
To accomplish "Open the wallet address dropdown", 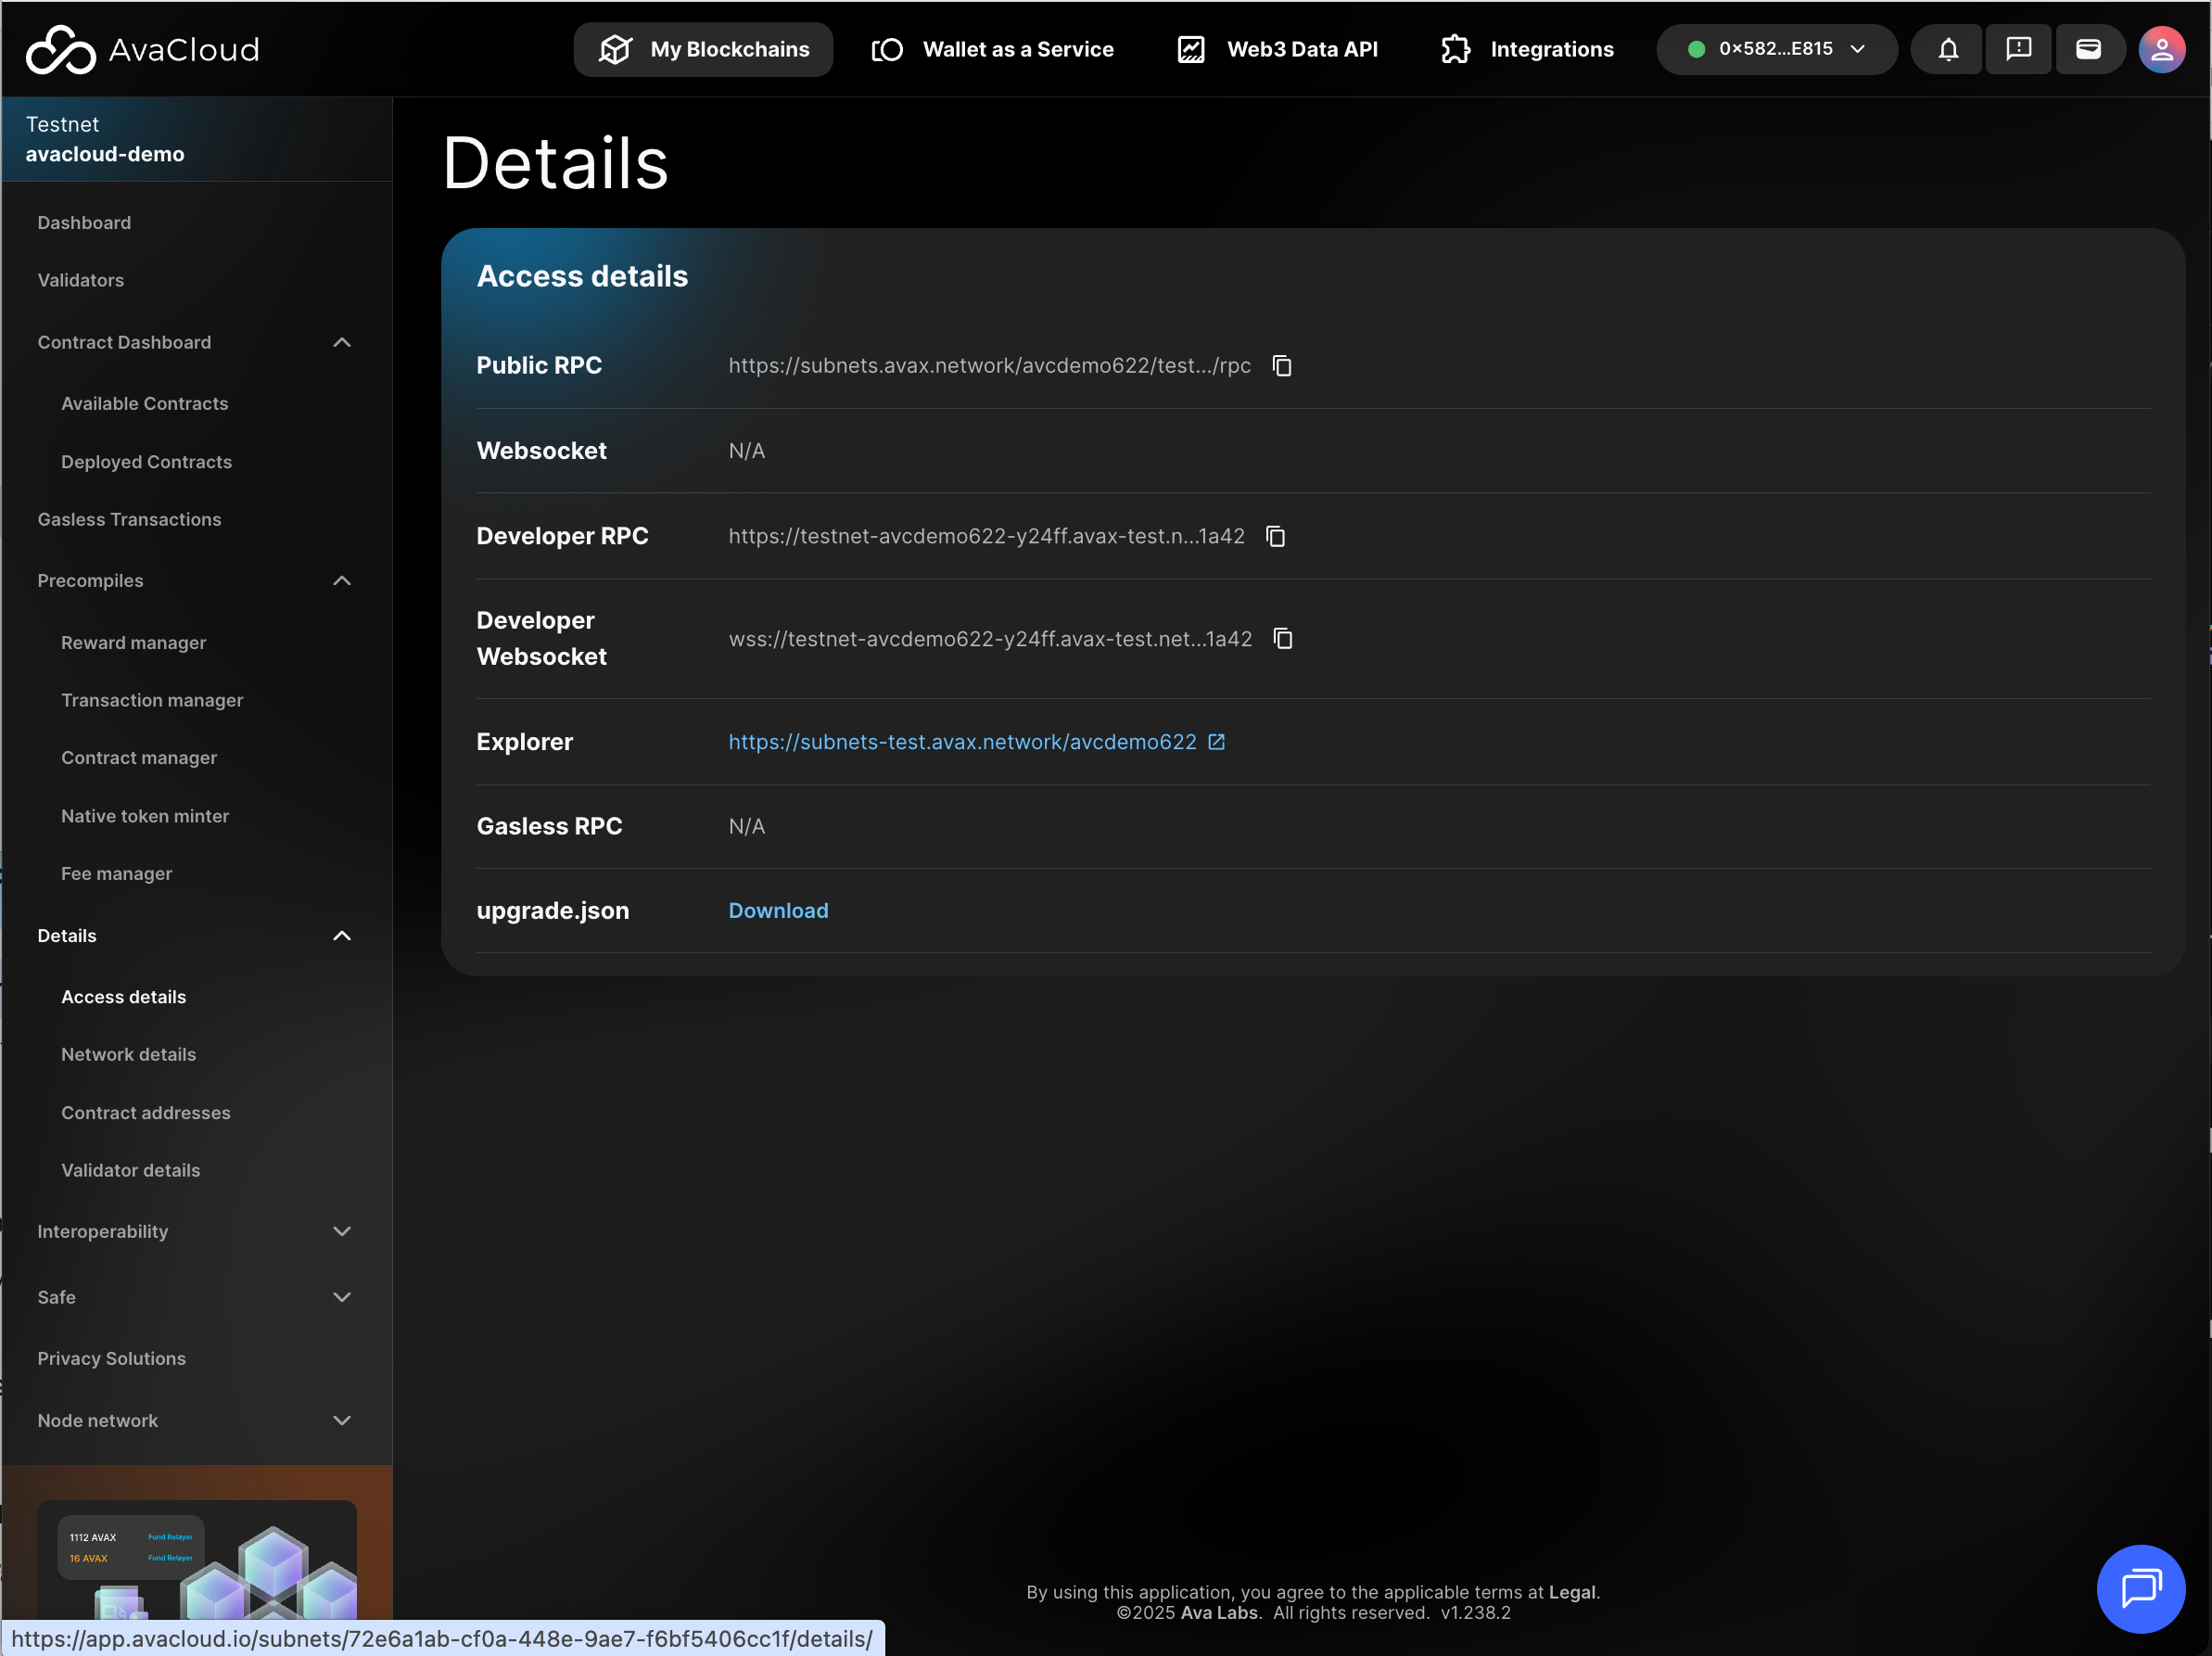I will click(1775, 49).
